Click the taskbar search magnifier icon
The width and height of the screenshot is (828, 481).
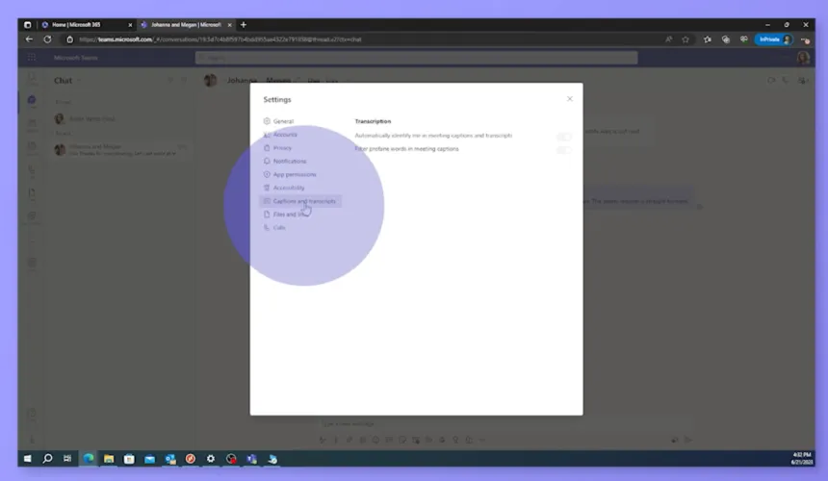click(x=47, y=459)
